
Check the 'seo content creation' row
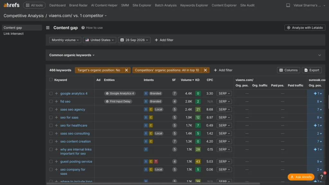51,141
